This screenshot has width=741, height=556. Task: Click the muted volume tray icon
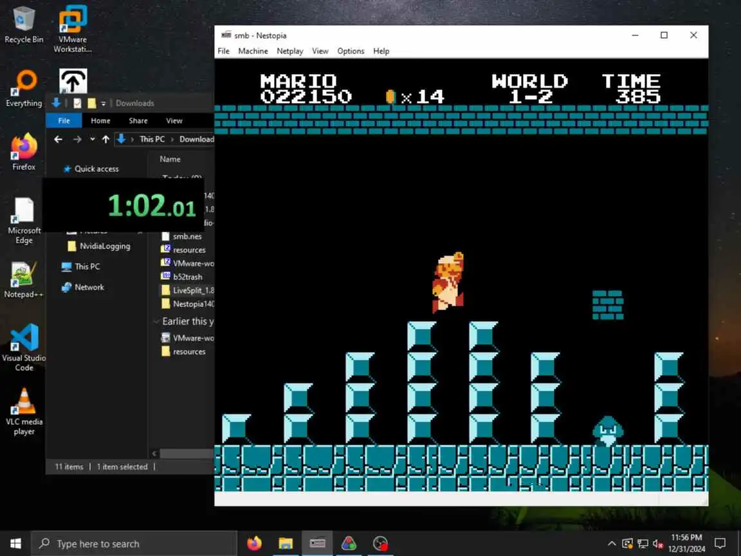pos(658,543)
